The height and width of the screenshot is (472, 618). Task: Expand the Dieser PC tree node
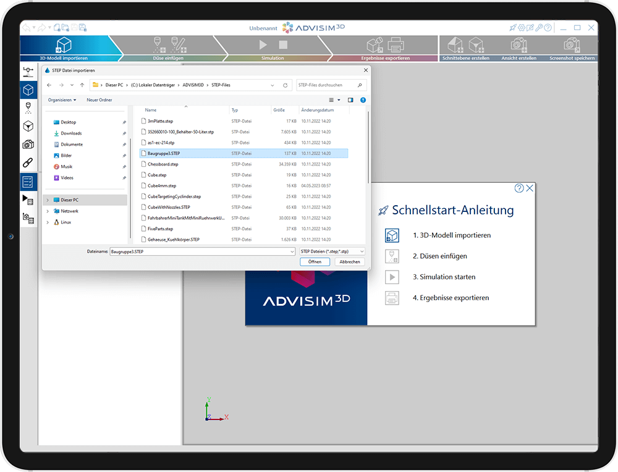[x=48, y=200]
